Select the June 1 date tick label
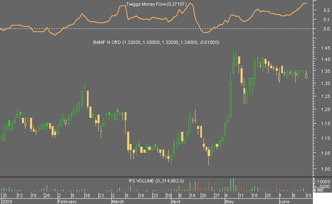 (280, 195)
